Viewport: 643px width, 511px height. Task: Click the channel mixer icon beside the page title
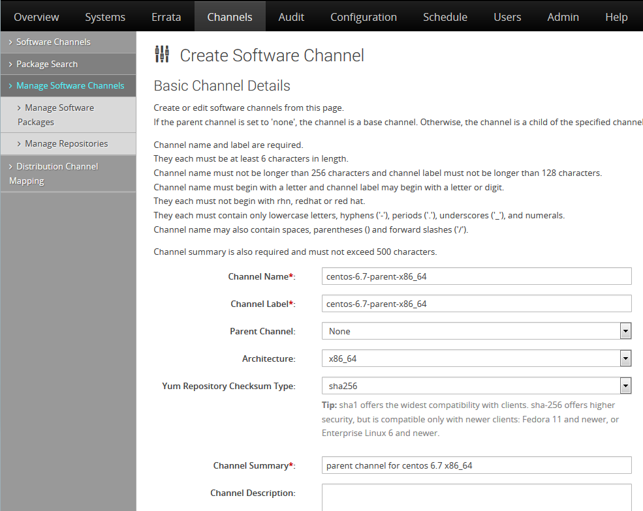click(162, 55)
